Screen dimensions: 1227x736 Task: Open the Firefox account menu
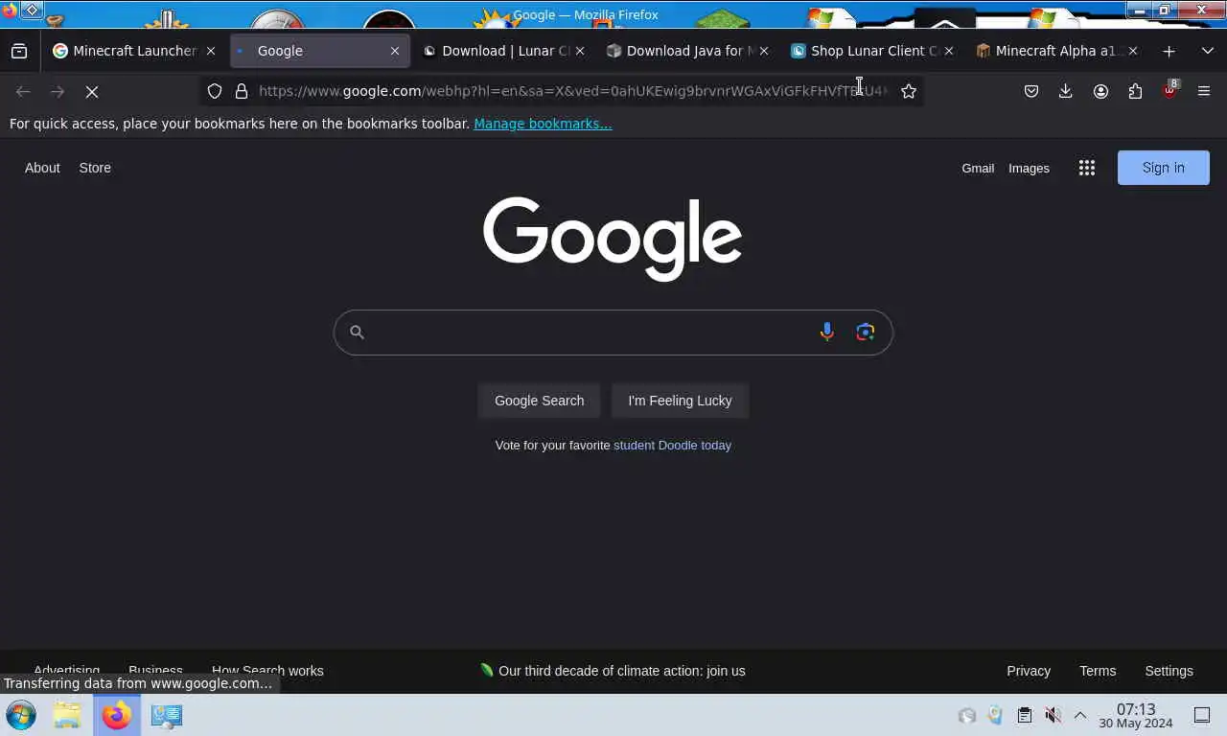[1100, 91]
